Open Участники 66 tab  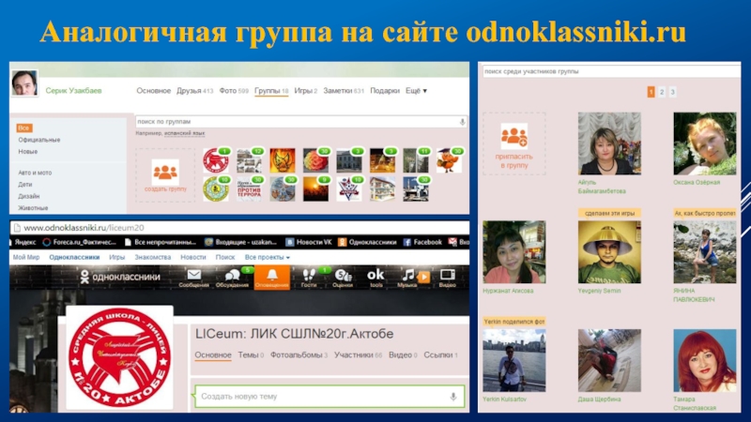tap(358, 354)
